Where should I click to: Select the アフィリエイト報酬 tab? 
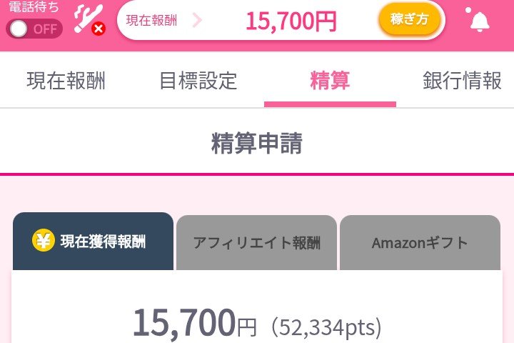257,242
